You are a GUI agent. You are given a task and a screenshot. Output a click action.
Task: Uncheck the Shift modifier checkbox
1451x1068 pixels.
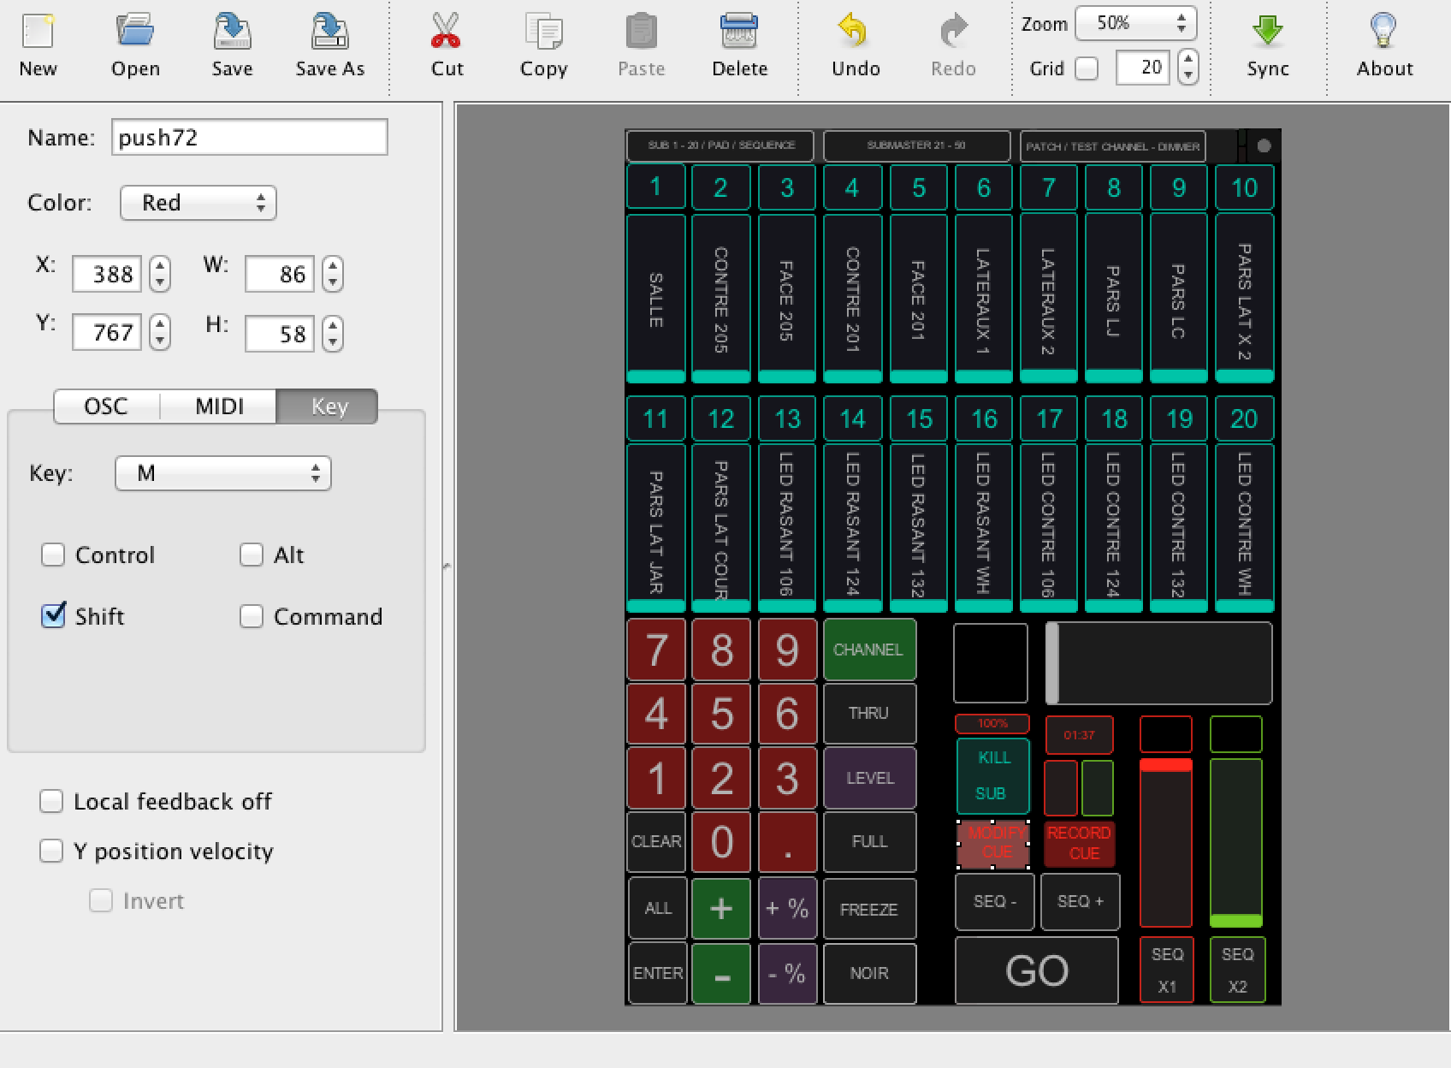tap(53, 615)
